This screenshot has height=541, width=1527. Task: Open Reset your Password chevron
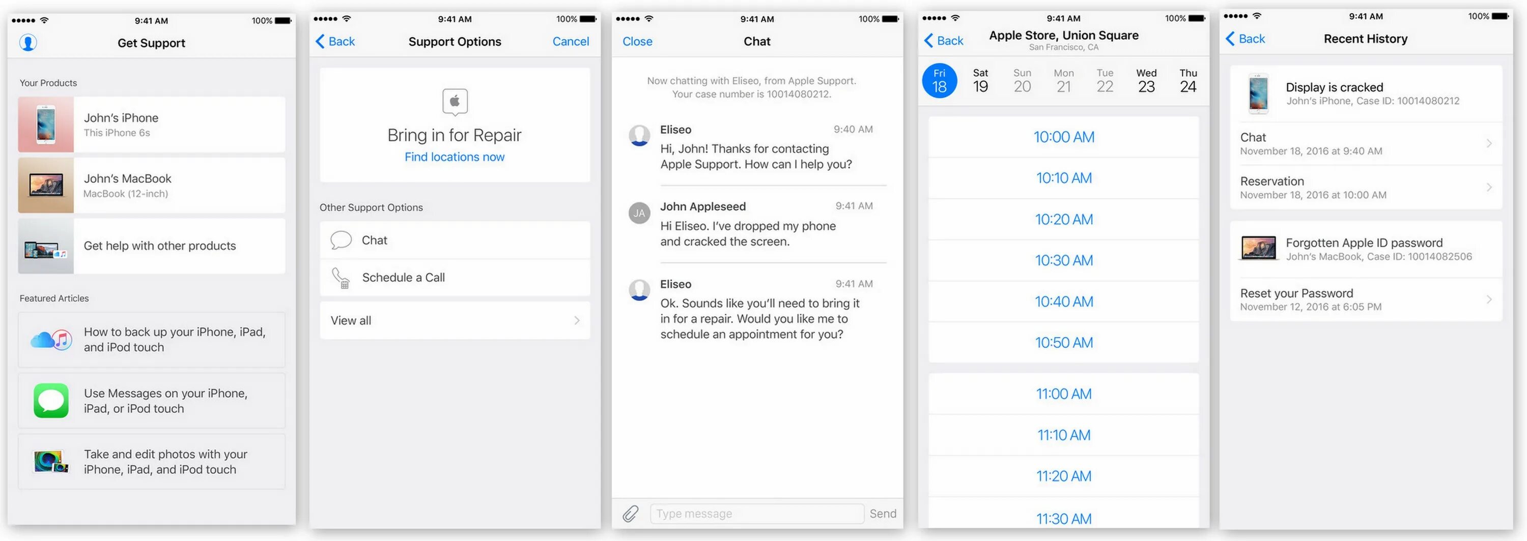[1489, 299]
